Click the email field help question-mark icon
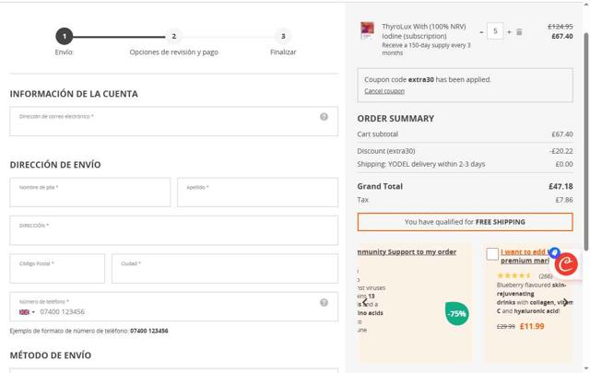590x373 pixels. click(324, 117)
